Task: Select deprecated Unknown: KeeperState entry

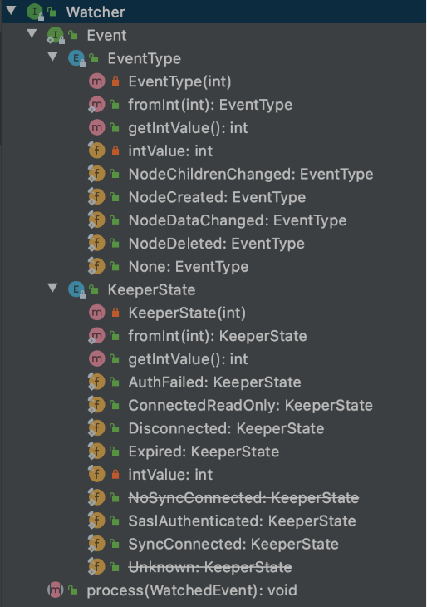Action: (210, 567)
